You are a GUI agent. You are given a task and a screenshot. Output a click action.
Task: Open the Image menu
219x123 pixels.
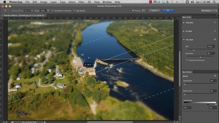[43, 2]
